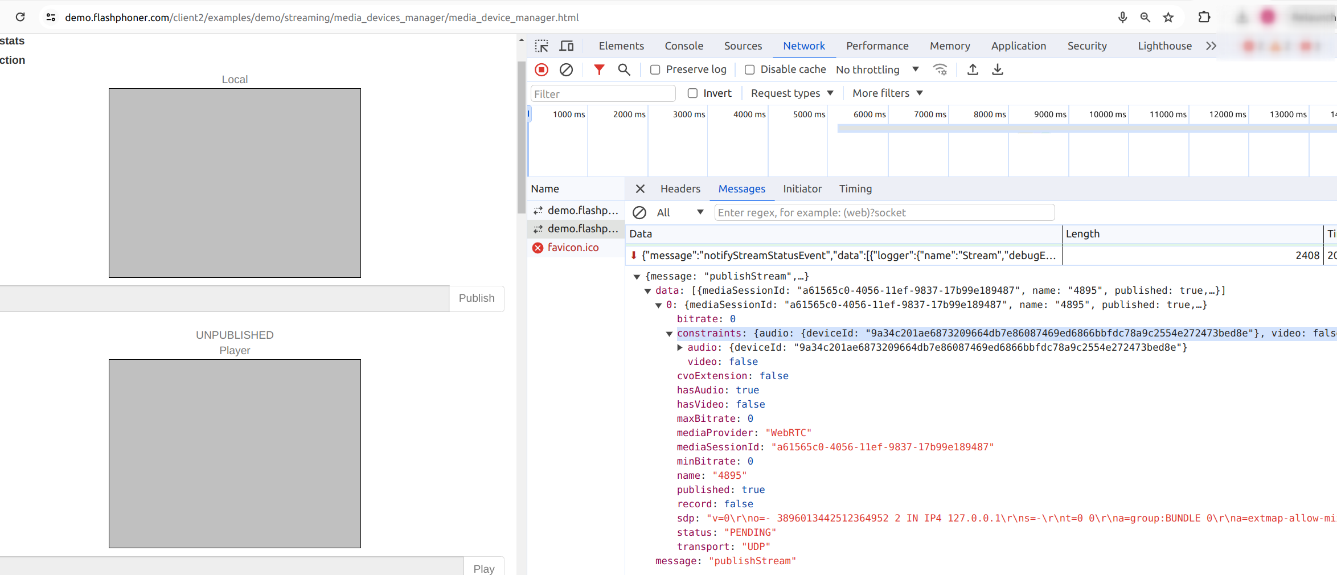
Task: Open the All message type dropdown
Action: 680,213
